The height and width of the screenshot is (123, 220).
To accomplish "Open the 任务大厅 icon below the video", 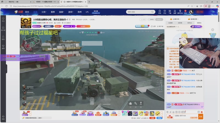I will click(x=25, y=113).
